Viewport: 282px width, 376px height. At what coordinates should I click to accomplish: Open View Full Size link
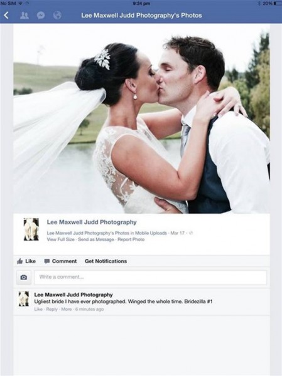(60, 239)
